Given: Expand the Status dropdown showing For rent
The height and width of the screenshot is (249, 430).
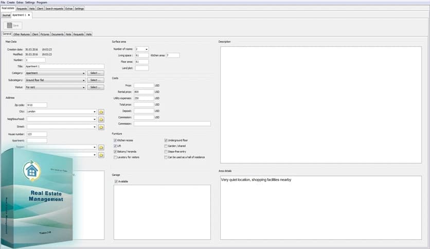Looking at the screenshot, I should [x=84, y=87].
